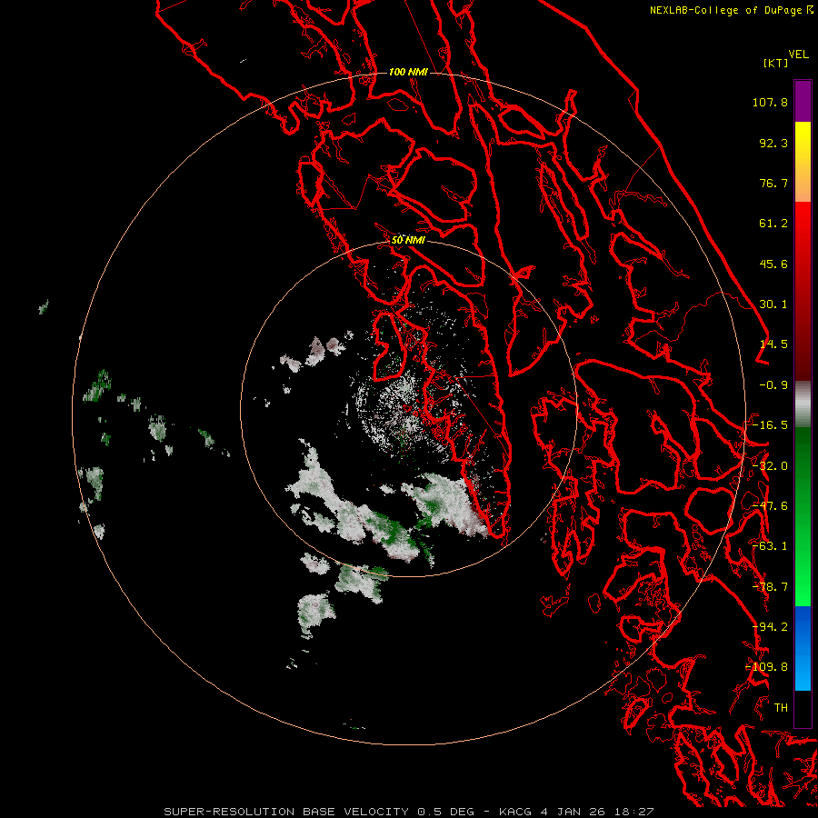
Task: Pick the purple segment of the velocity color bar
Action: 803,101
